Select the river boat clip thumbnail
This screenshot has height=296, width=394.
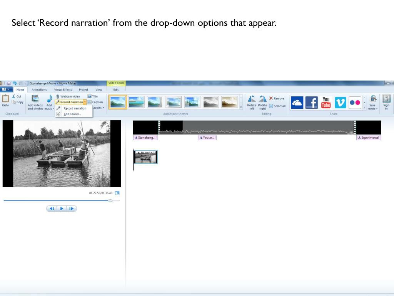146,157
